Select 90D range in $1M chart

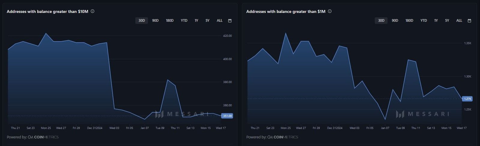point(395,21)
